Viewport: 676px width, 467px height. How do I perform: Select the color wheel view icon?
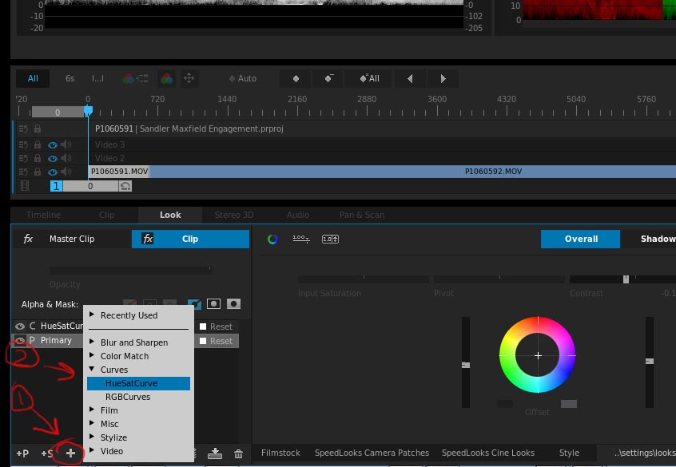[272, 239]
